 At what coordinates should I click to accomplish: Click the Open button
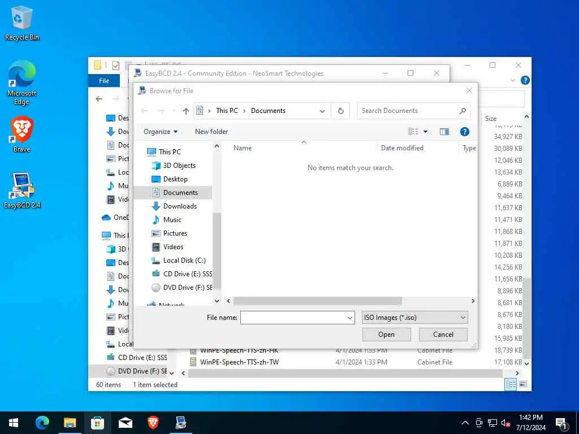click(386, 335)
